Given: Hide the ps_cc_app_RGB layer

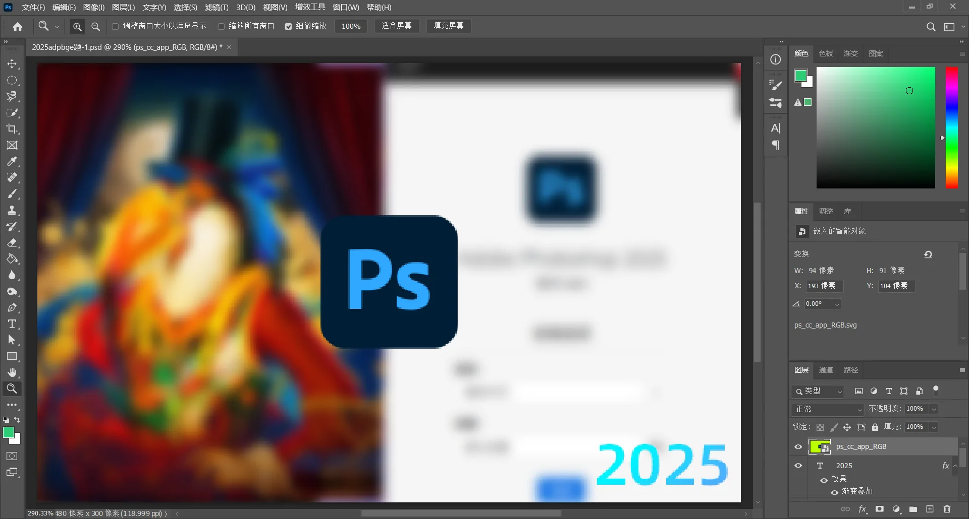Looking at the screenshot, I should click(798, 446).
